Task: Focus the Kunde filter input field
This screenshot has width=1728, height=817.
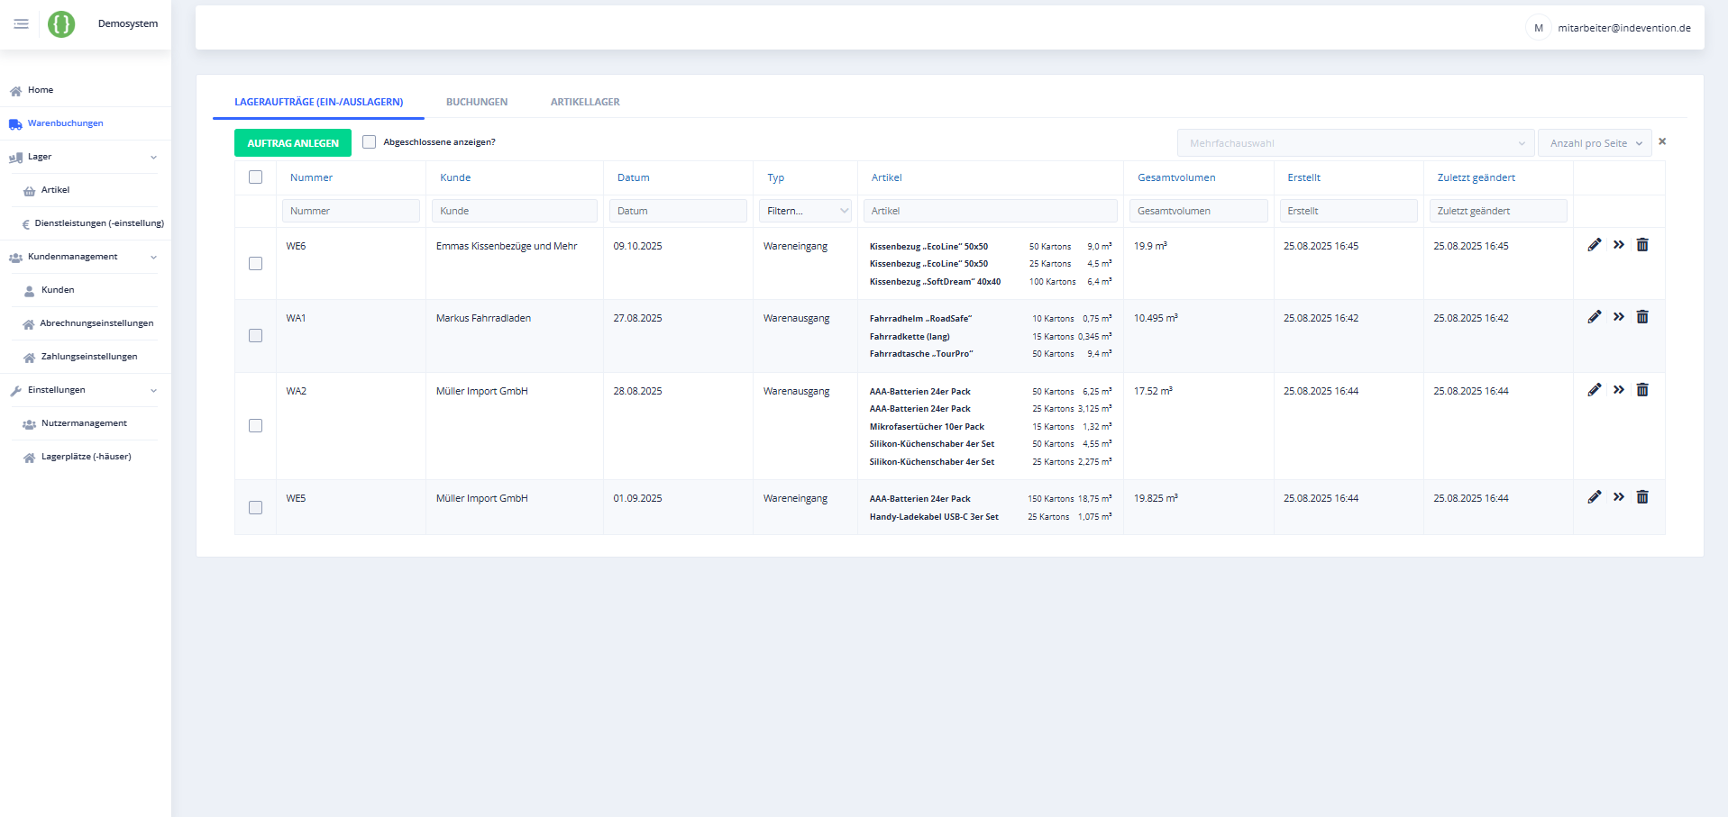Action: [515, 211]
